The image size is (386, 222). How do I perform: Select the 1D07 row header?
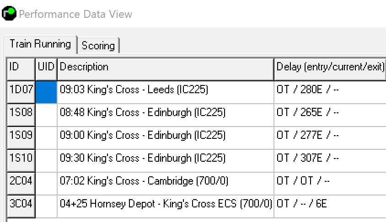click(x=21, y=92)
